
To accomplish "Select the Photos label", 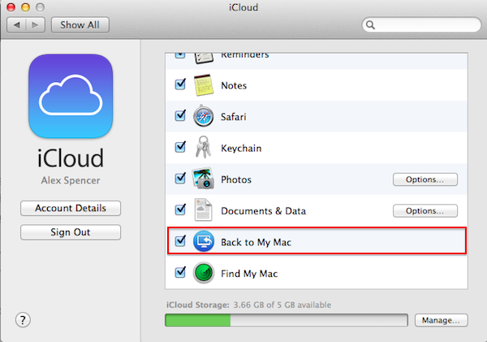I will (236, 180).
